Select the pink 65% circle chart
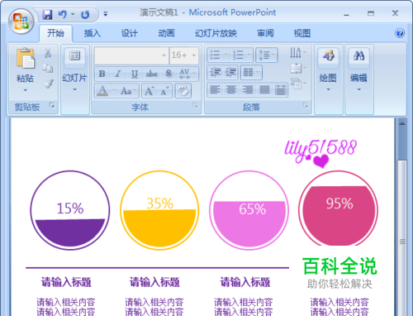Image resolution: width=413 pixels, height=316 pixels. pos(249,210)
